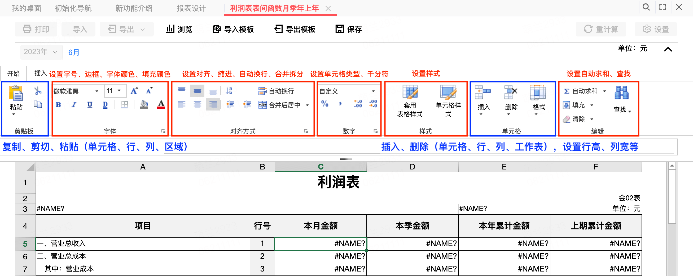Click the red font color swatch
The width and height of the screenshot is (693, 276).
pyautogui.click(x=161, y=105)
